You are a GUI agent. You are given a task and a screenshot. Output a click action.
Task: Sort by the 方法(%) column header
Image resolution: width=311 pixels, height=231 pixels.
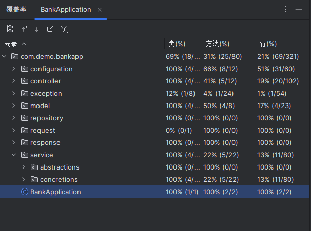(218, 44)
